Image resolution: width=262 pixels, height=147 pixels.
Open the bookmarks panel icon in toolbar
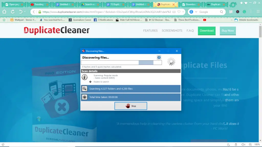[x=231, y=12]
